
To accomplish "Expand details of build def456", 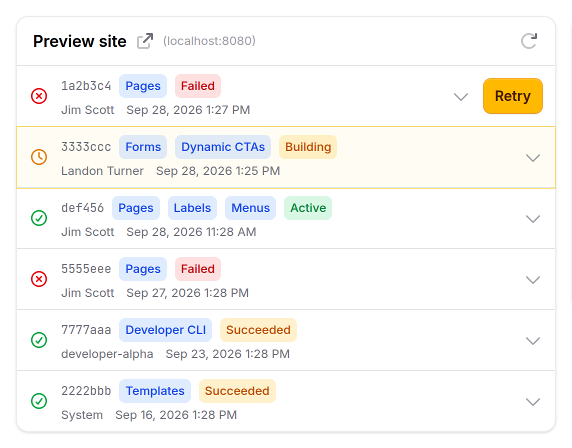I will click(x=533, y=219).
